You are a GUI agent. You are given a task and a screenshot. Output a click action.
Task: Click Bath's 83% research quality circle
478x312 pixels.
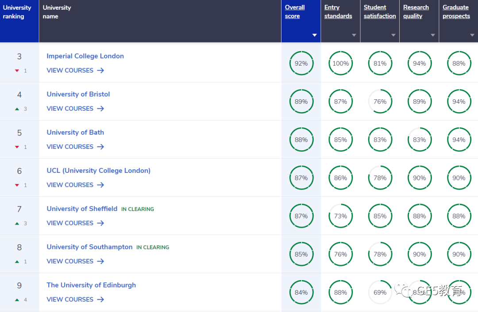(420, 140)
